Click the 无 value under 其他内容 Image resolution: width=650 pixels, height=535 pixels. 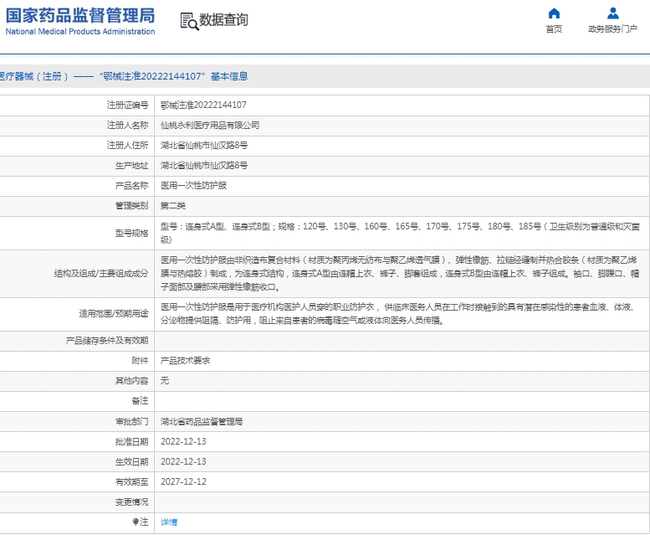[165, 381]
